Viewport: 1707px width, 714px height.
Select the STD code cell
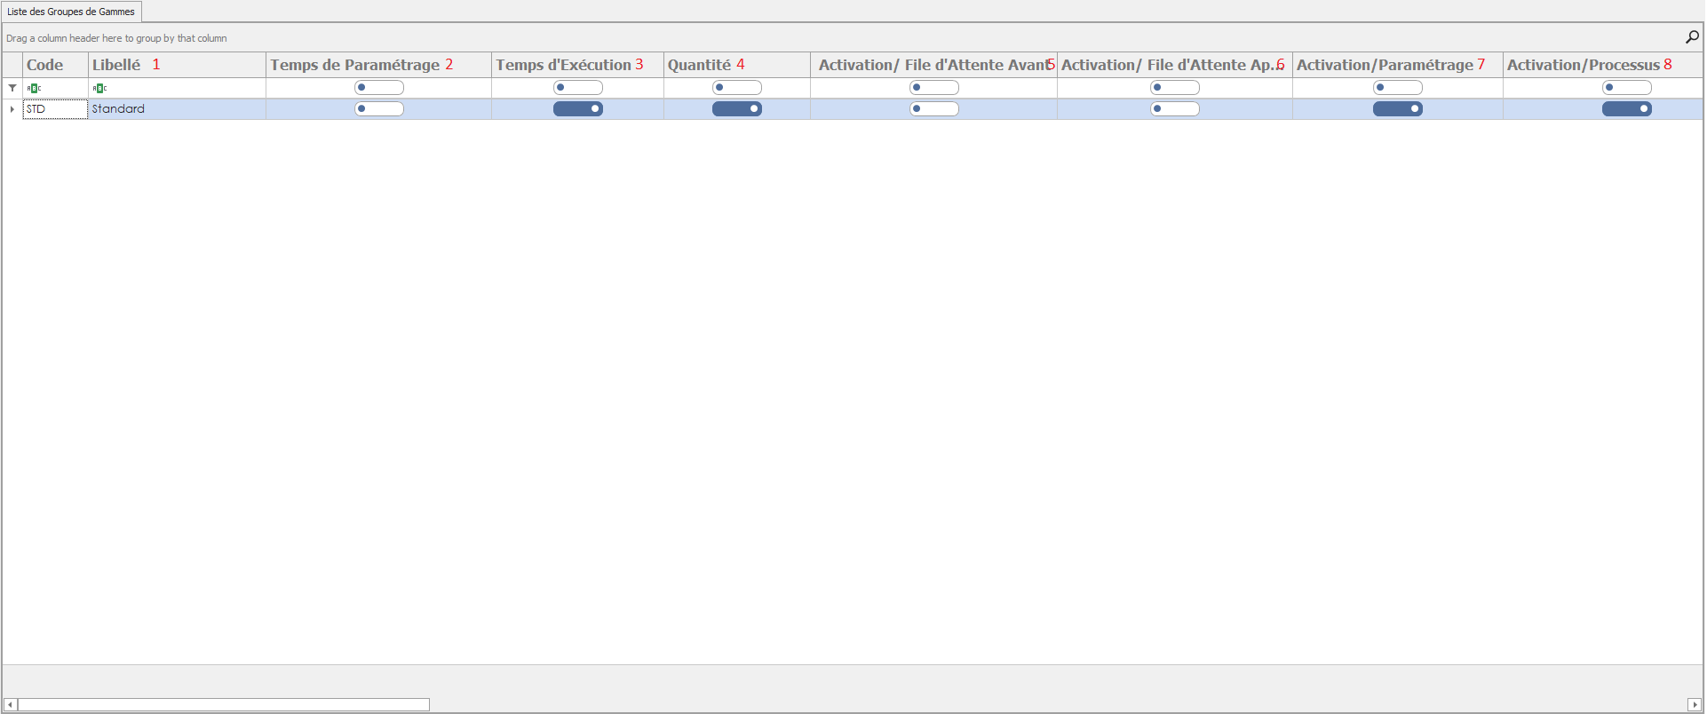[55, 109]
